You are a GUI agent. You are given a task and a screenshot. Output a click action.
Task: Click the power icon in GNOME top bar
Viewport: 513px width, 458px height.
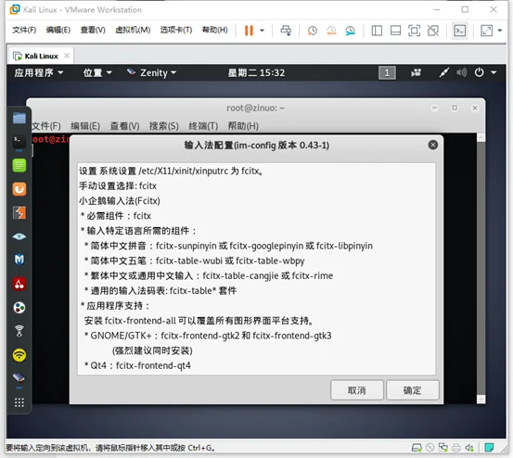[x=480, y=72]
